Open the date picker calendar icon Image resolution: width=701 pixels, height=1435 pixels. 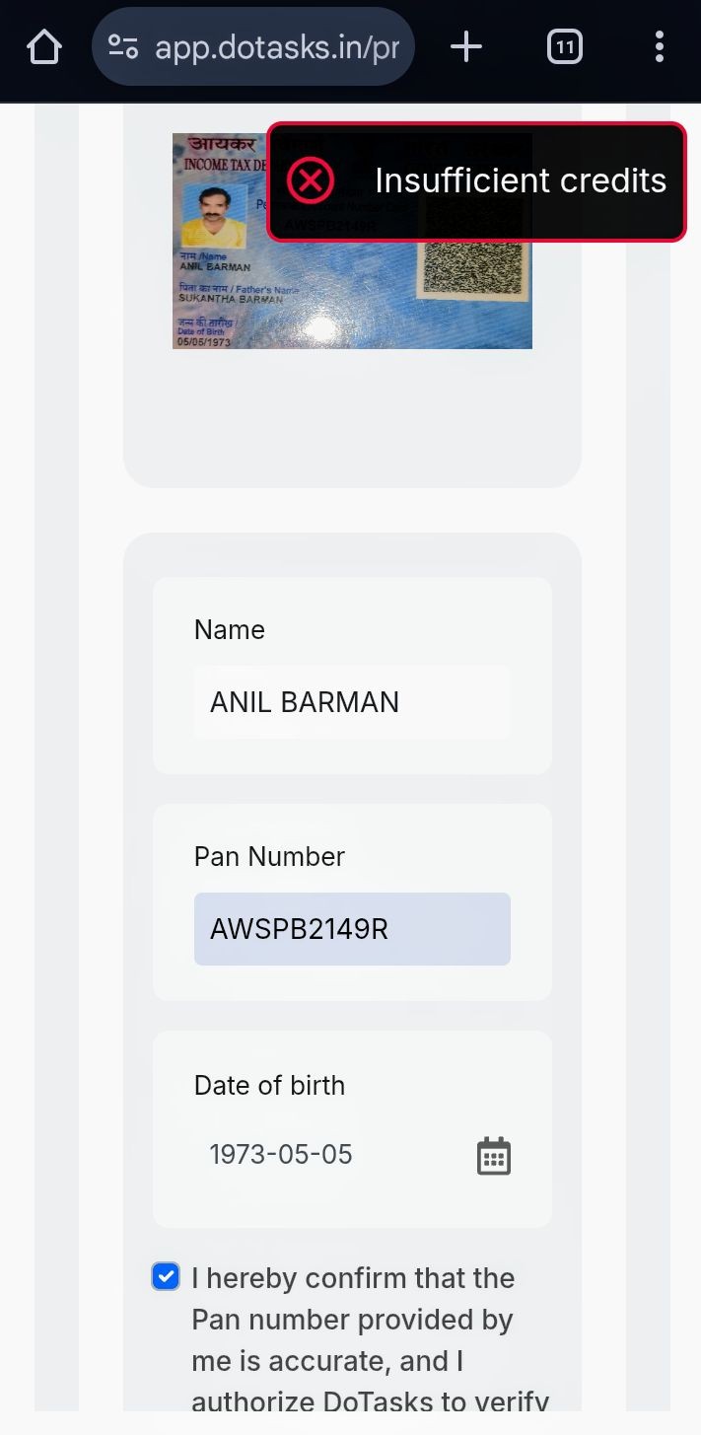(493, 1156)
